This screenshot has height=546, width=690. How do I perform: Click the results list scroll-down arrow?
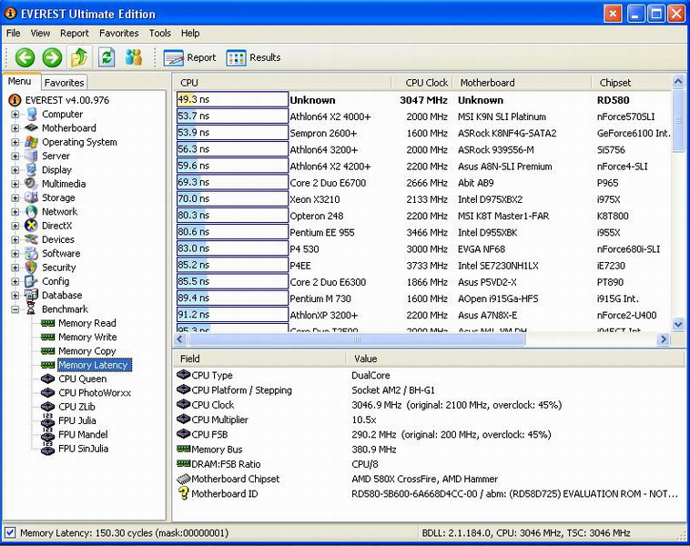click(678, 325)
